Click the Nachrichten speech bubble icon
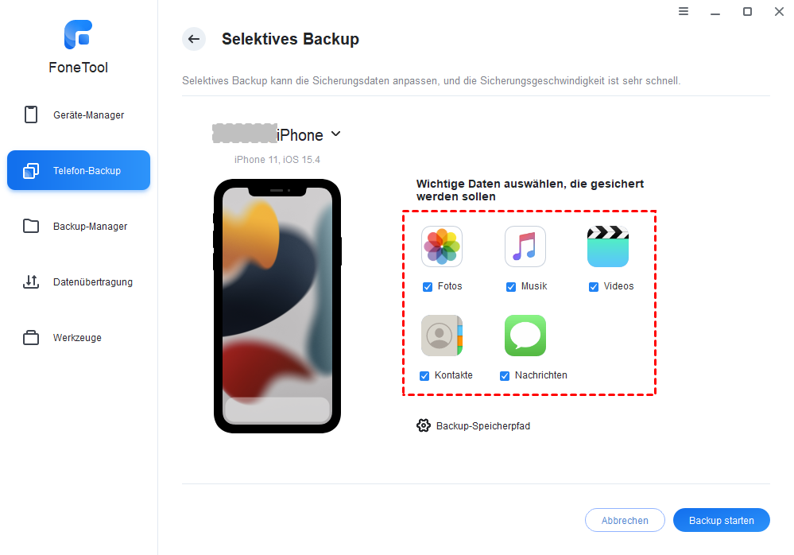Image resolution: width=794 pixels, height=555 pixels. coord(525,336)
